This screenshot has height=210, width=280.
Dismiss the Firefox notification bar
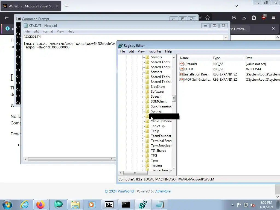pyautogui.click(x=273, y=28)
